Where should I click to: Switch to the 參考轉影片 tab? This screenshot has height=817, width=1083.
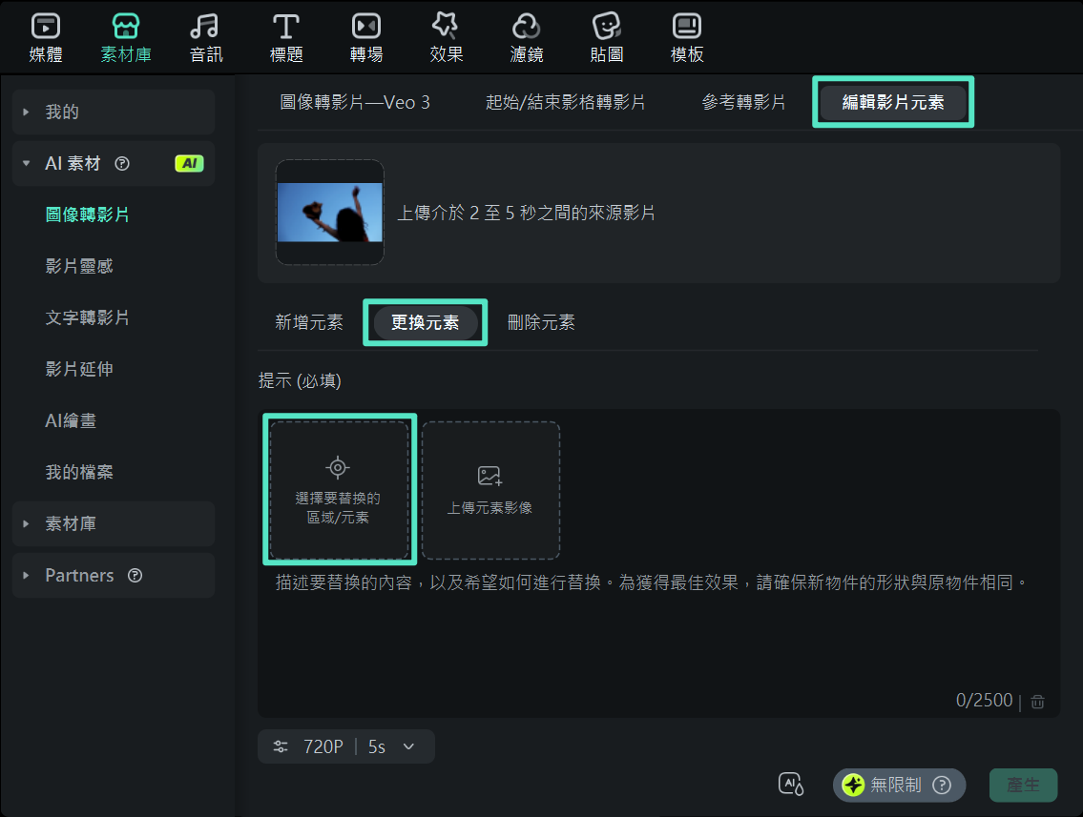tap(744, 101)
